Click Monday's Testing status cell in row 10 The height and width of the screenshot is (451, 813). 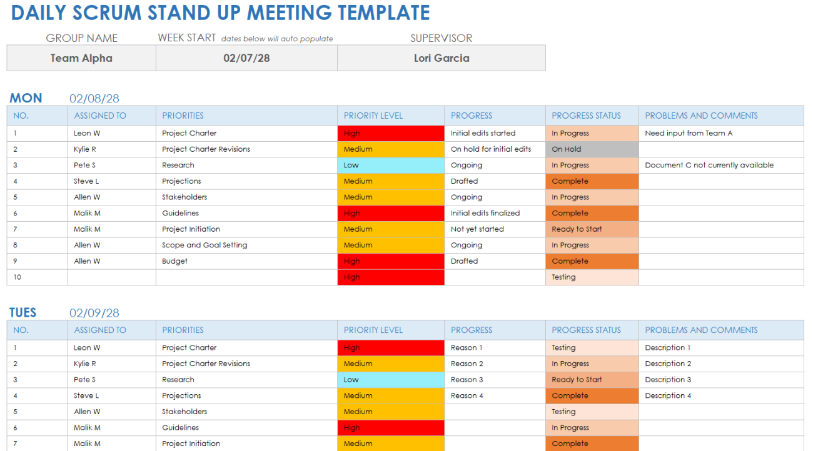[592, 277]
